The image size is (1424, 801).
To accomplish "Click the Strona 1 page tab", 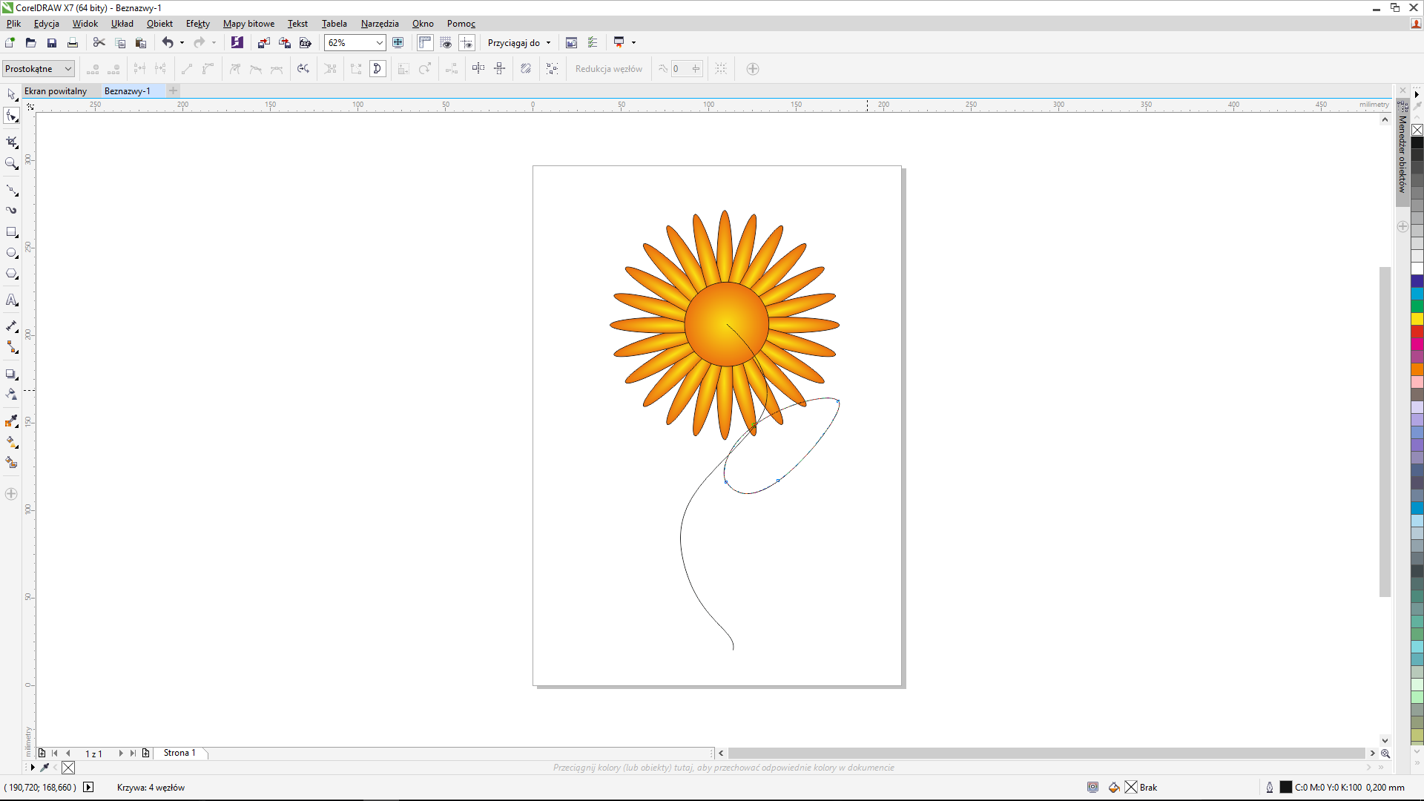I will 179,753.
